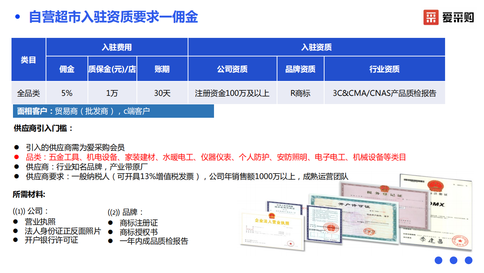
Task: Click the 3C&CMA/CNAS产品质检报告 cell
Action: click(x=385, y=93)
